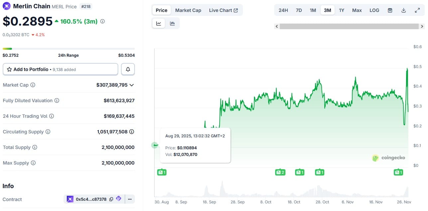This screenshot has width=428, height=211.
Task: Click news marker near 18 Oct
Action: coord(299,172)
